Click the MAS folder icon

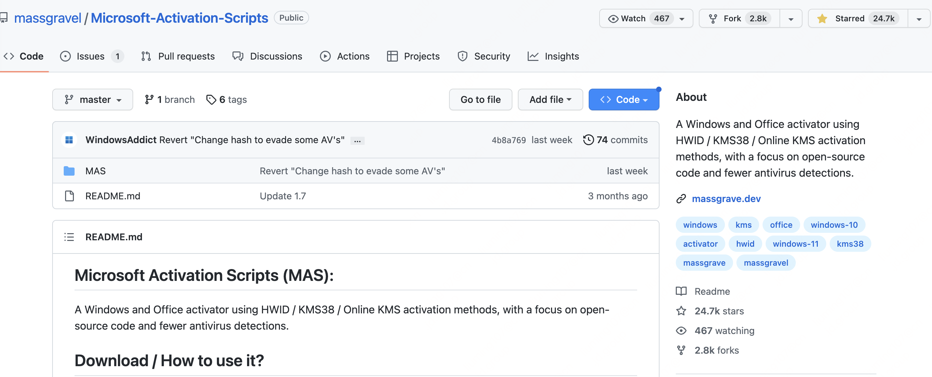pos(69,171)
